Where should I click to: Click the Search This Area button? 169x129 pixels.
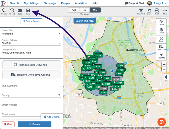coord(84,21)
